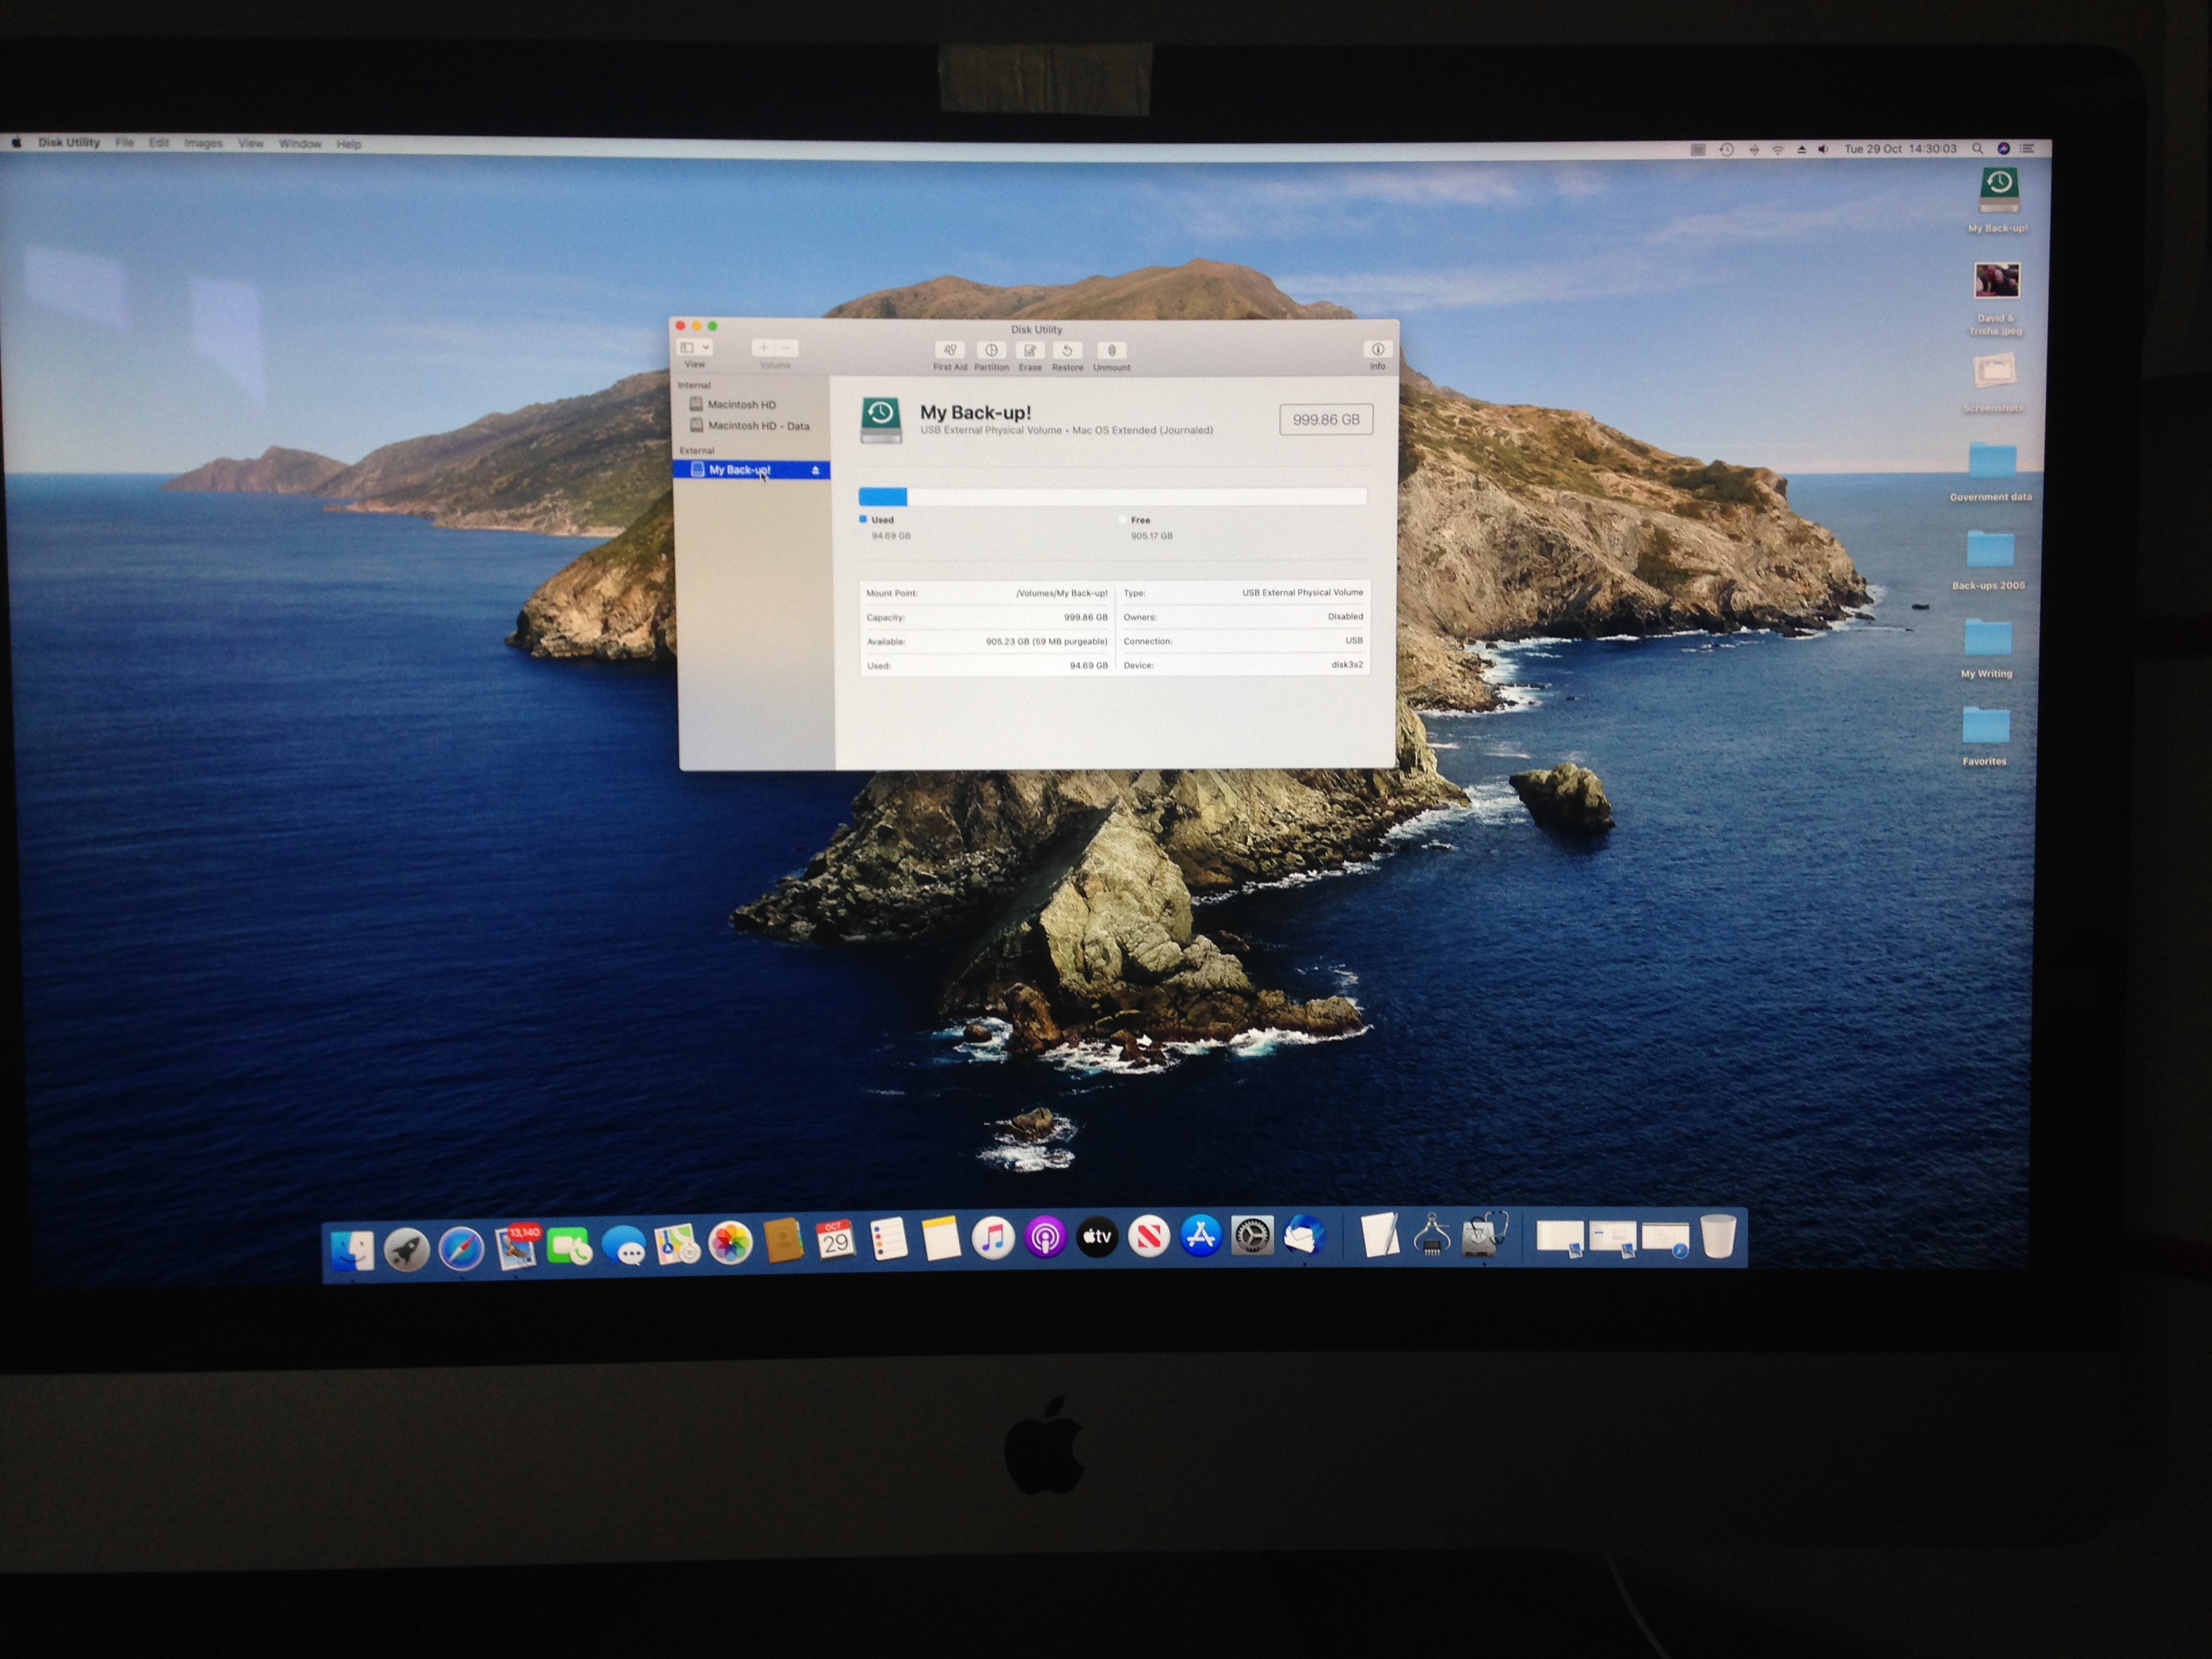Screen dimensions: 2212x1659
Task: Open the Window menu
Action: (x=300, y=144)
